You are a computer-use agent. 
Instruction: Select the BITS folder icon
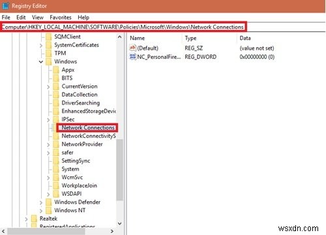tap(56, 78)
